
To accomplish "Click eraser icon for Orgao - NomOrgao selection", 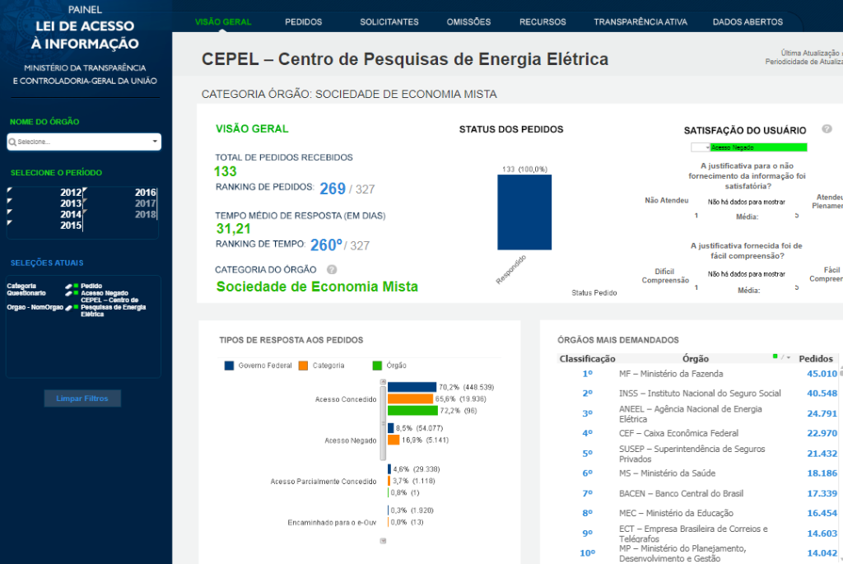I will (x=69, y=307).
